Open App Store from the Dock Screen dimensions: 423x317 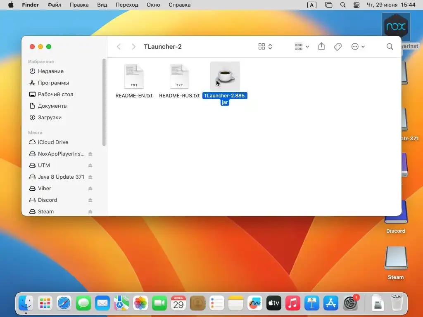[x=331, y=303]
